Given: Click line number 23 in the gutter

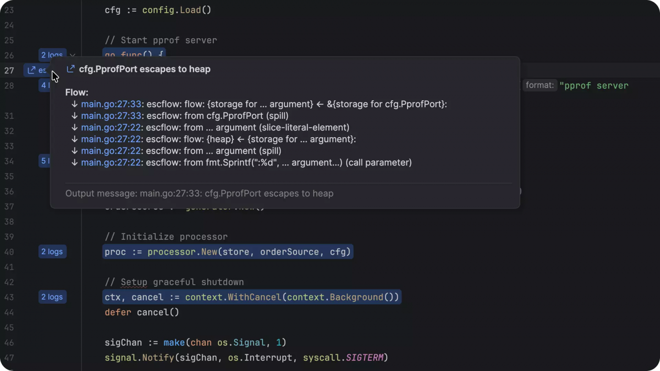Looking at the screenshot, I should [x=9, y=10].
